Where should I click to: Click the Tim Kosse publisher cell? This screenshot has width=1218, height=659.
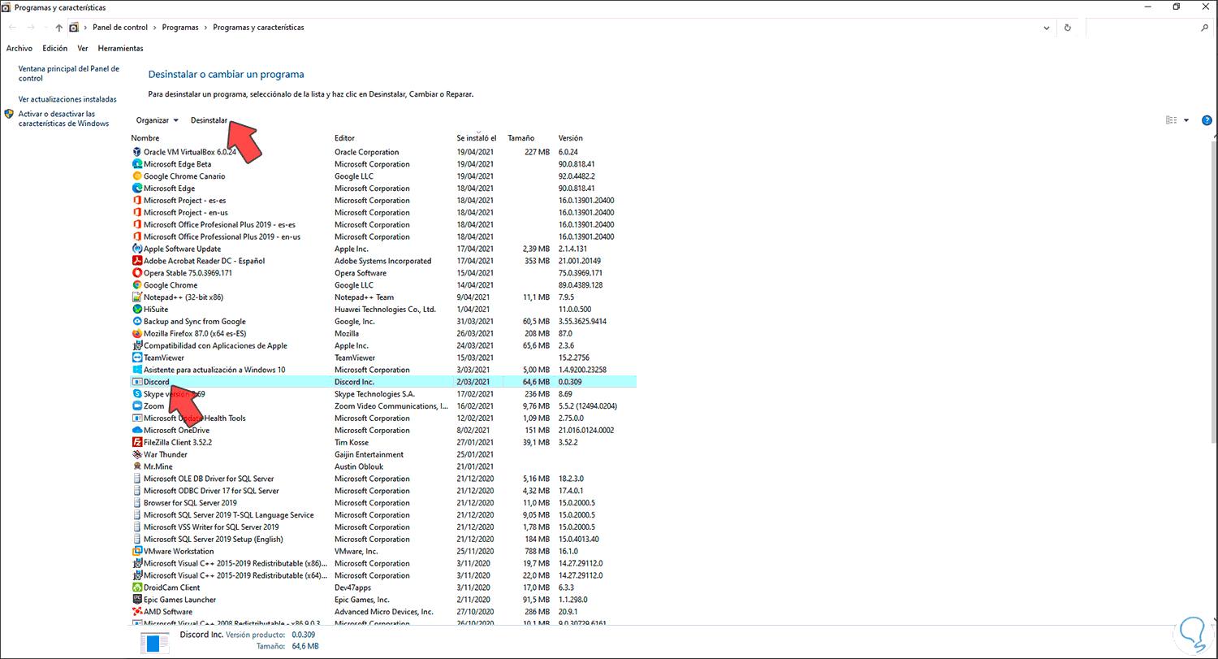352,442
